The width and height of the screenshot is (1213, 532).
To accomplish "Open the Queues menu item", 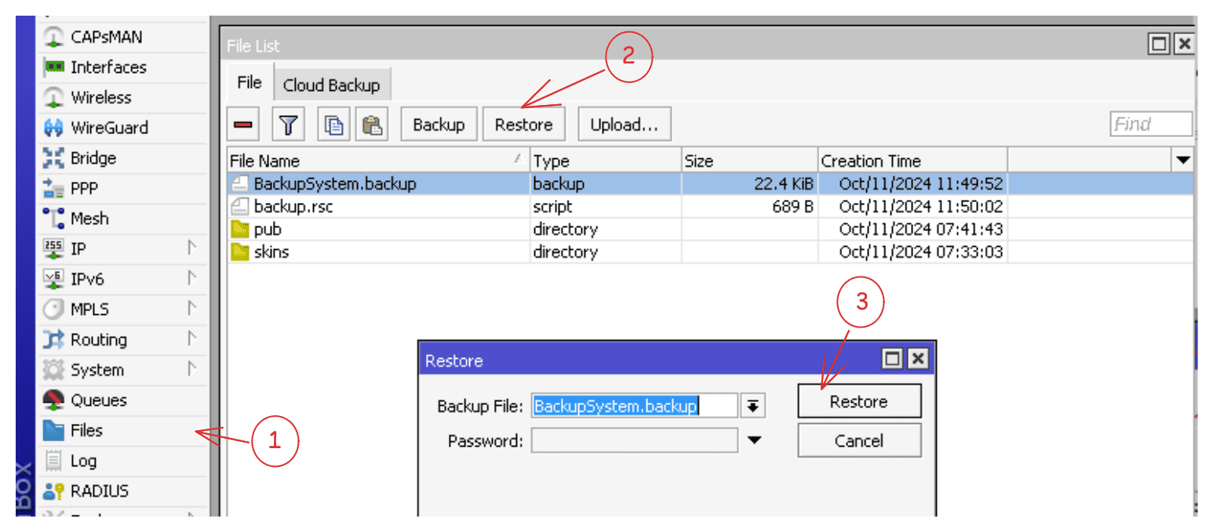I will point(98,400).
